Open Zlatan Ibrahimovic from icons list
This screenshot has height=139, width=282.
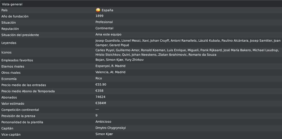pyautogui.click(x=172, y=55)
